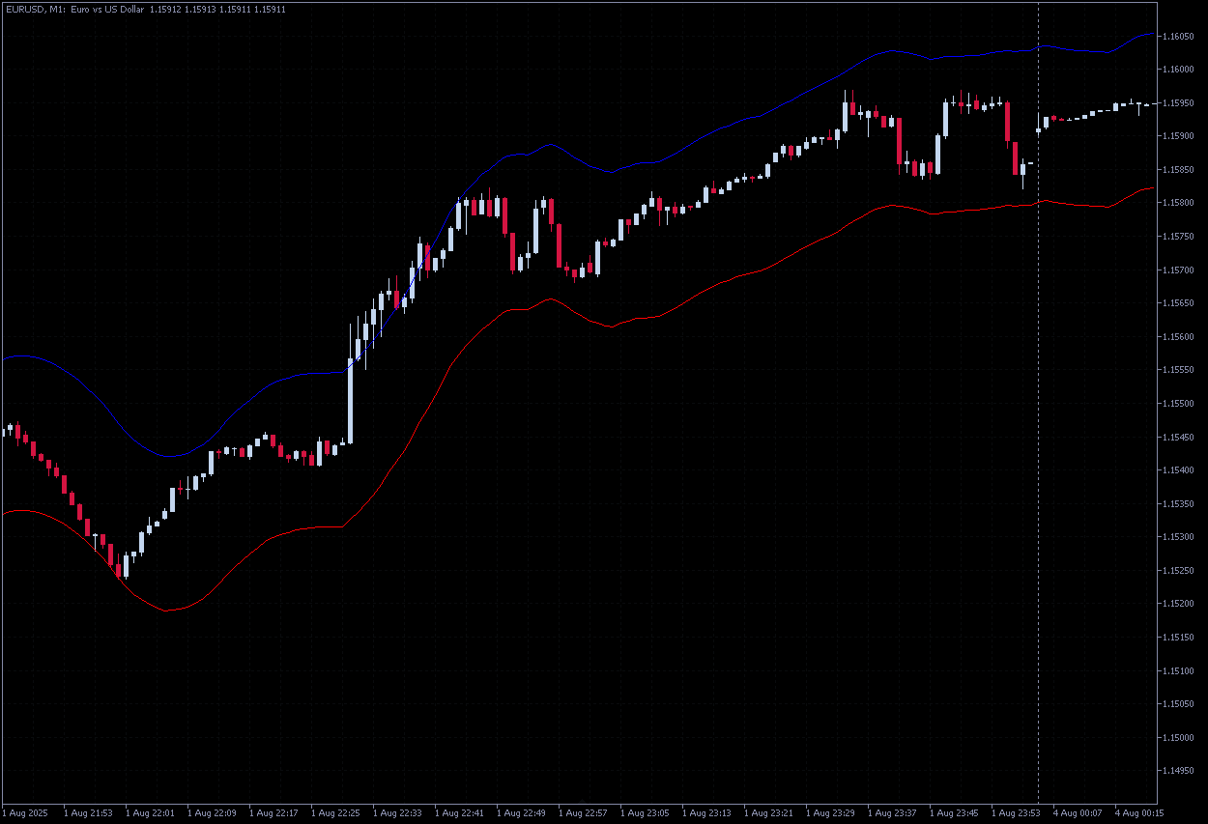Click the vertical dashed day separator line
The image size is (1208, 824).
coord(1039,386)
